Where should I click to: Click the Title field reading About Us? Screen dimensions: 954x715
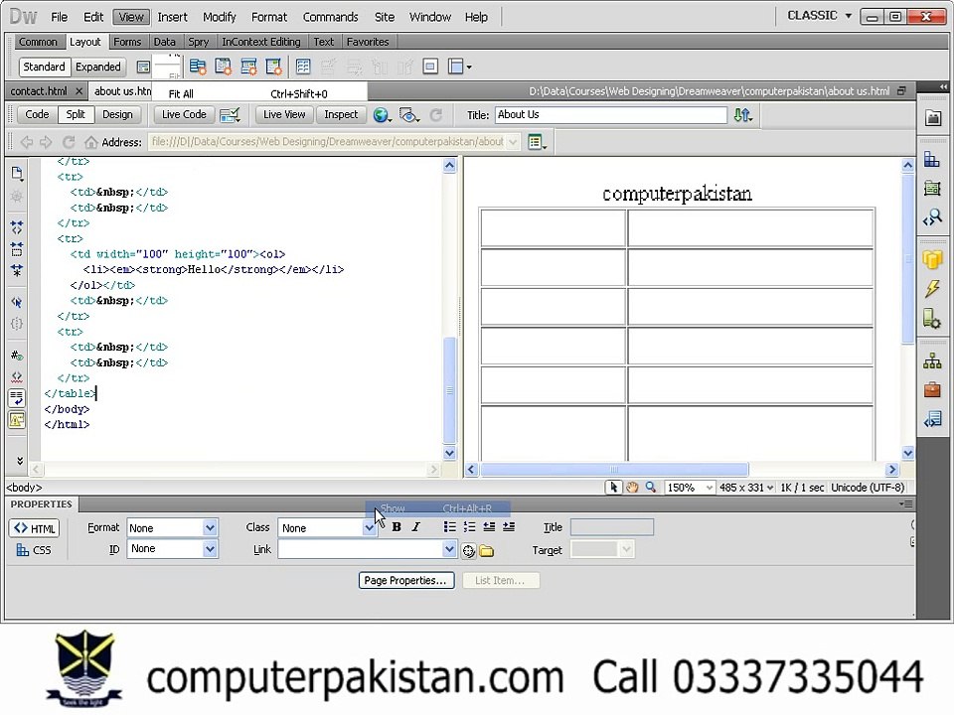coord(611,115)
